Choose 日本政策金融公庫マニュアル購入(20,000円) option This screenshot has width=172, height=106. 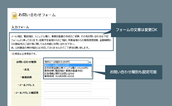(x=68, y=68)
